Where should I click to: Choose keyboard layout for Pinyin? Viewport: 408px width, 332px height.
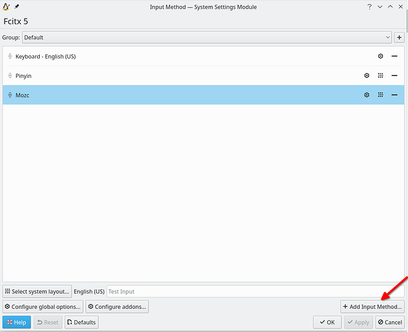click(380, 76)
